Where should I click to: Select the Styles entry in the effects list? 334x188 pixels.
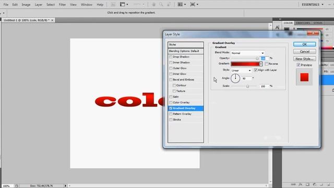[186, 44]
